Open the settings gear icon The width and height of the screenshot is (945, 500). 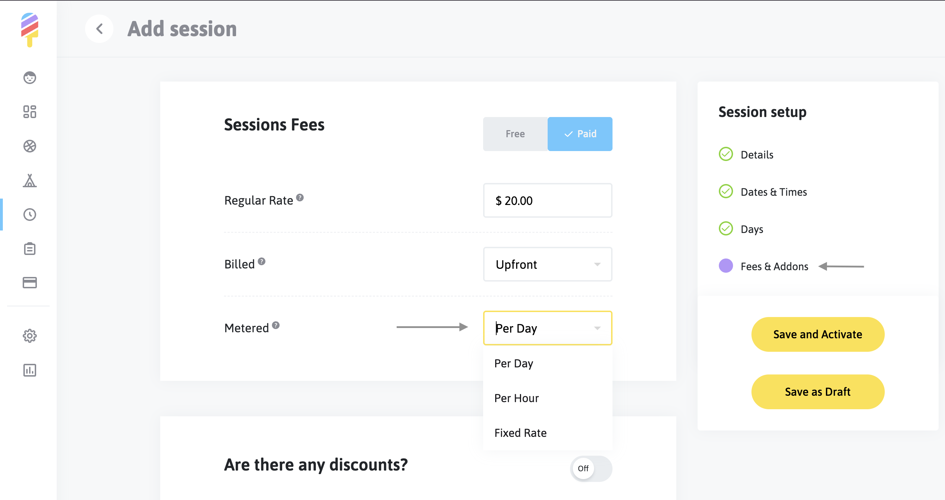[x=30, y=335]
